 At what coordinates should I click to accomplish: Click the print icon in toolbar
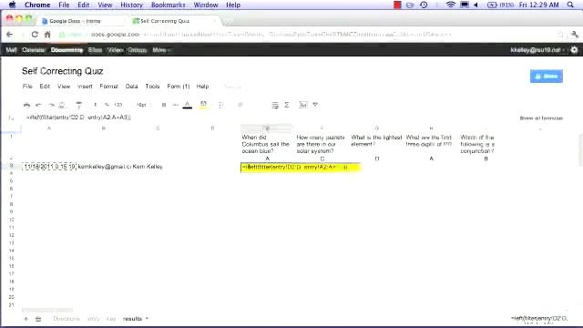click(26, 106)
